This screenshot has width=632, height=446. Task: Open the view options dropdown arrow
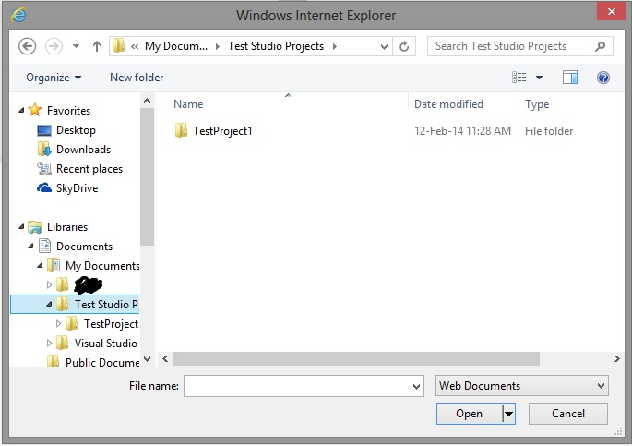[539, 78]
